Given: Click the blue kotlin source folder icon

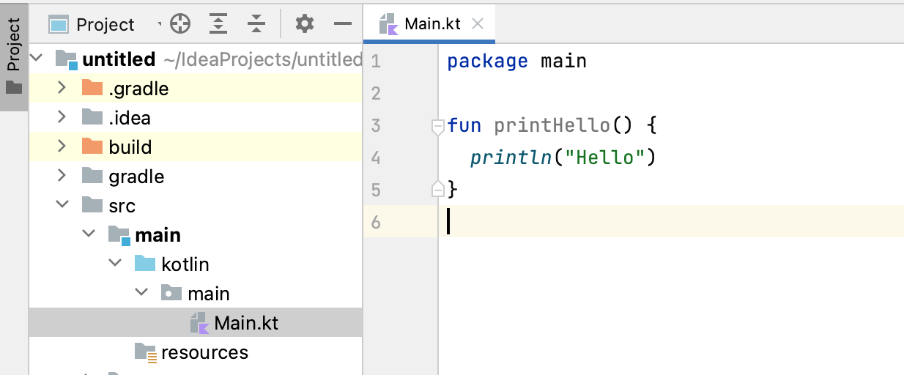Looking at the screenshot, I should [x=145, y=264].
